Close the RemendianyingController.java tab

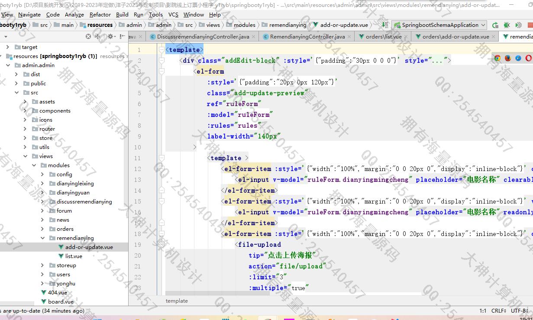(x=350, y=37)
